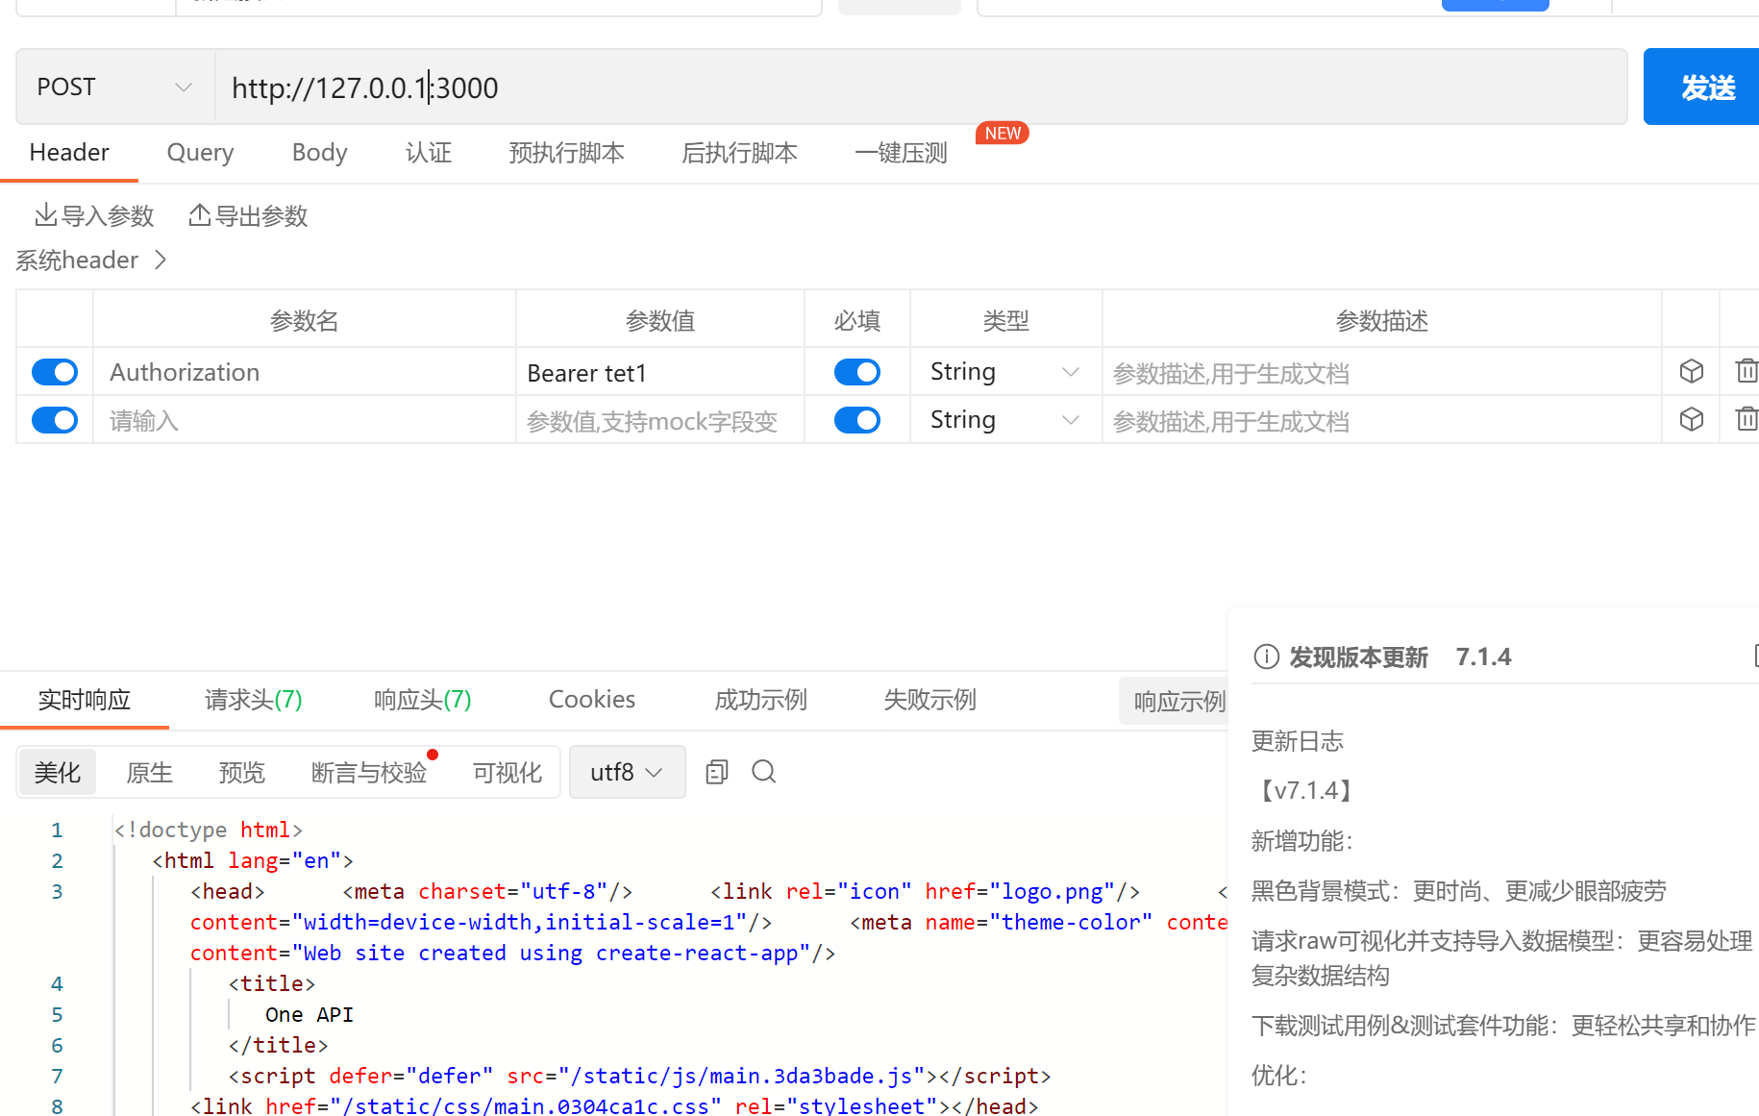Viewport: 1759px width, 1116px height.
Task: Click the 发送 send button
Action: [x=1710, y=87]
